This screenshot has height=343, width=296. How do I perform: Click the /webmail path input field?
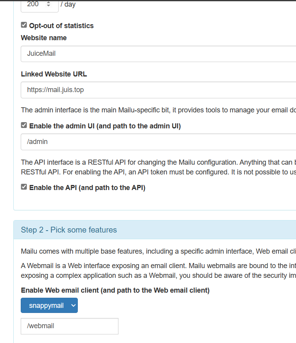[x=70, y=326]
